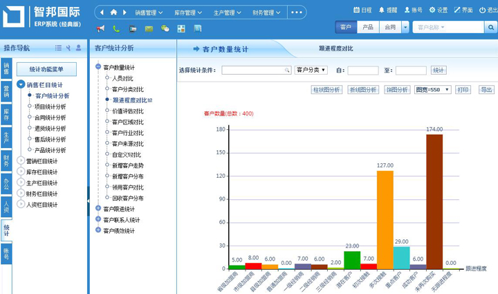Screen dimensions: 498x294
Task: Click the 柱状图分析 button
Action: 326,90
